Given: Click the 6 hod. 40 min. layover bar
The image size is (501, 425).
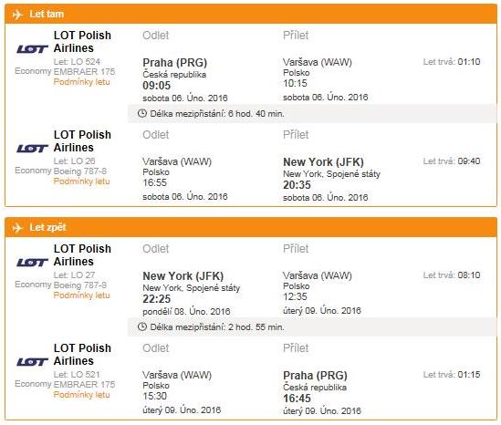Looking at the screenshot, I should coord(312,113).
